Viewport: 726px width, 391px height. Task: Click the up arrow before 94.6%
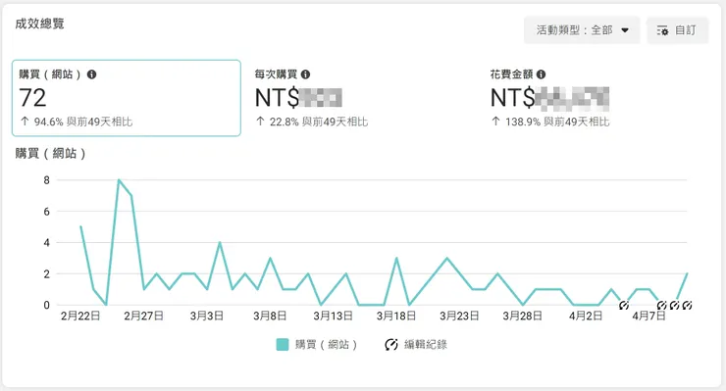tap(25, 122)
